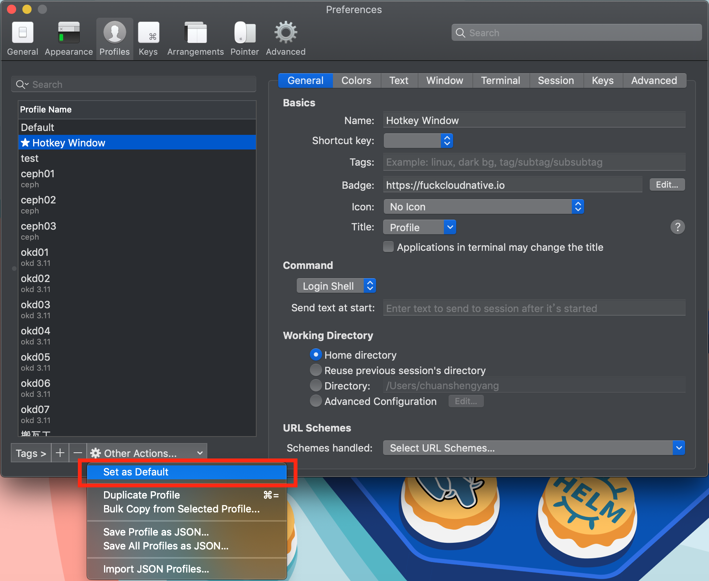The height and width of the screenshot is (581, 709).
Task: Open the Pointer preferences icon
Action: coord(244,37)
